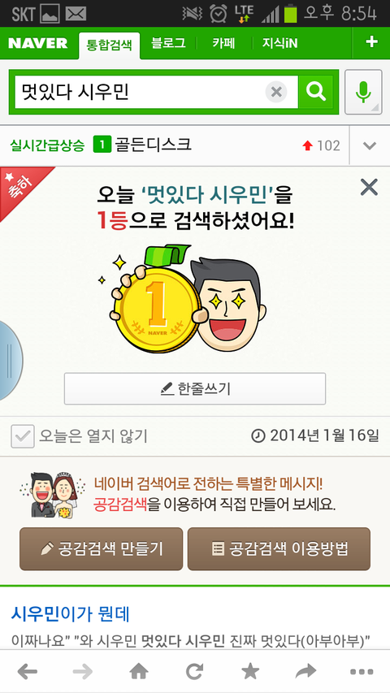Screen dimensions: 390x693
Task: Go to home via the house icon
Action: point(139,672)
